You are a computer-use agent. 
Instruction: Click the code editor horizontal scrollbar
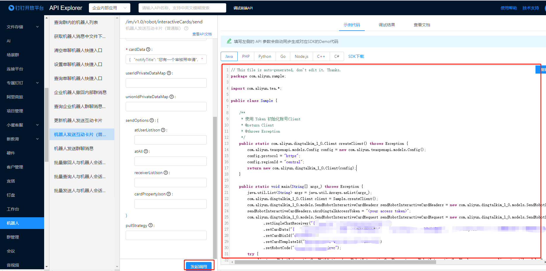click(x=335, y=262)
